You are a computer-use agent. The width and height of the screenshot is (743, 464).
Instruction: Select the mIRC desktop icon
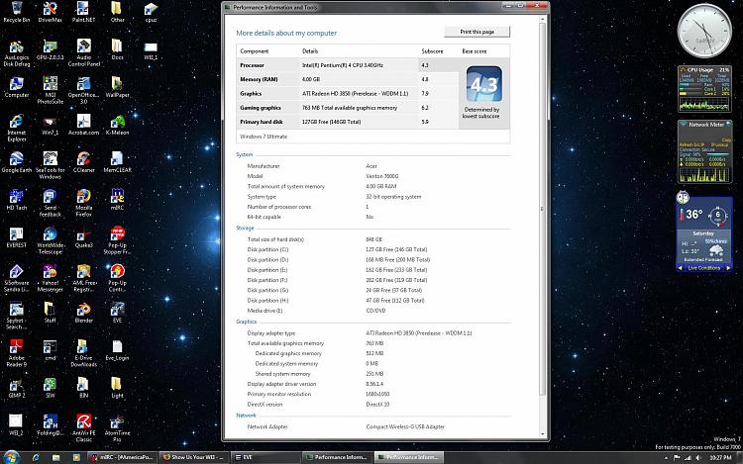point(117,200)
